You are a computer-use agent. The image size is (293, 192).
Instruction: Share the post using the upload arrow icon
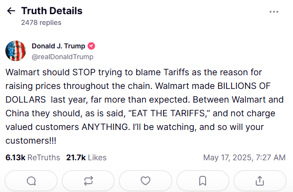[x=260, y=181]
